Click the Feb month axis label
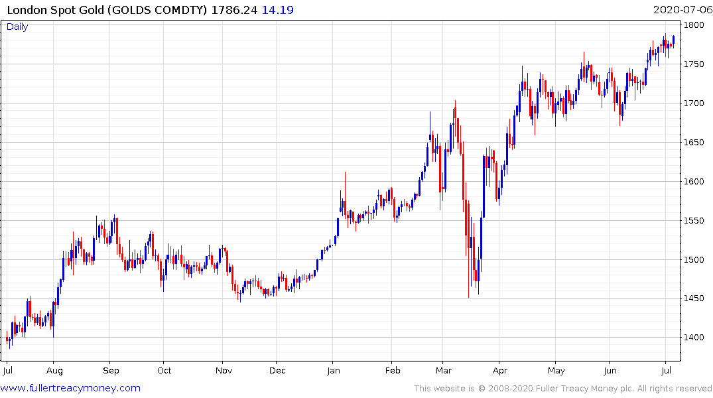The height and width of the screenshot is (398, 713). (393, 371)
